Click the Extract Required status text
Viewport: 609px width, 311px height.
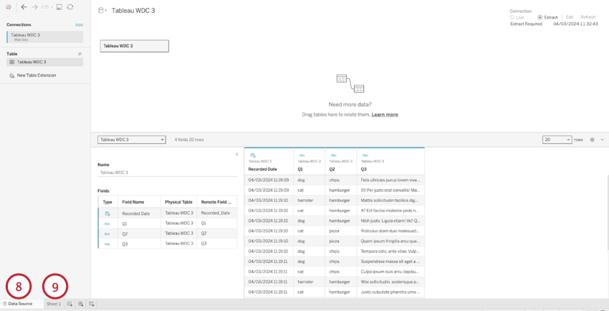coord(527,24)
